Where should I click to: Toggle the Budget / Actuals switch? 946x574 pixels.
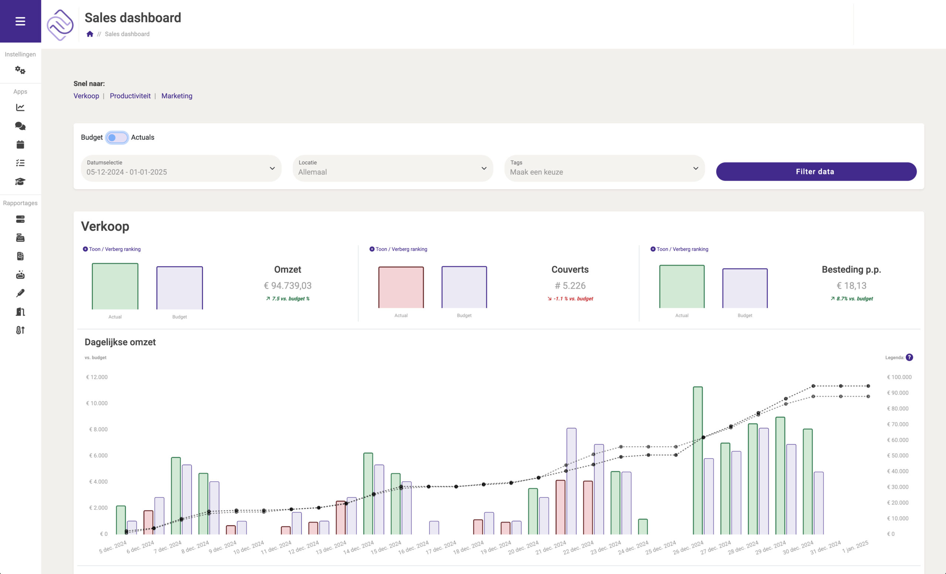117,137
